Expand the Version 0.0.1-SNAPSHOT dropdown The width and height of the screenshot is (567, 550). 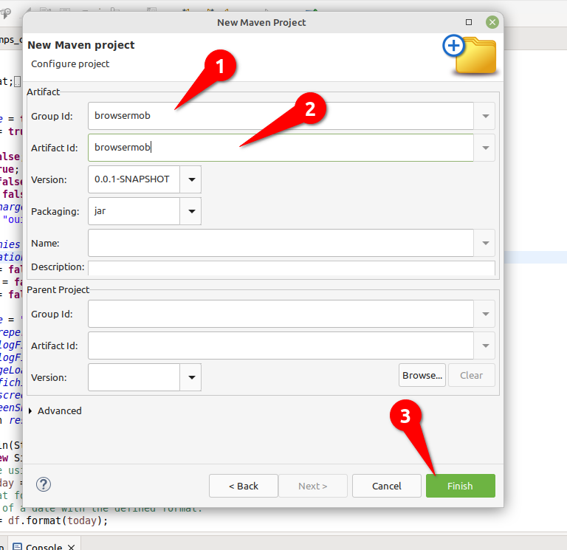[191, 179]
